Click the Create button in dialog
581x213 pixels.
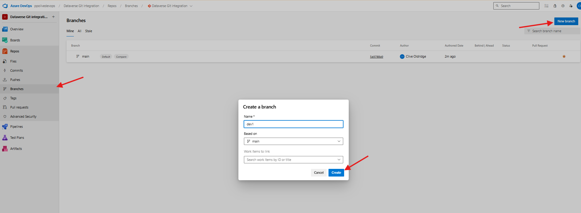point(336,173)
